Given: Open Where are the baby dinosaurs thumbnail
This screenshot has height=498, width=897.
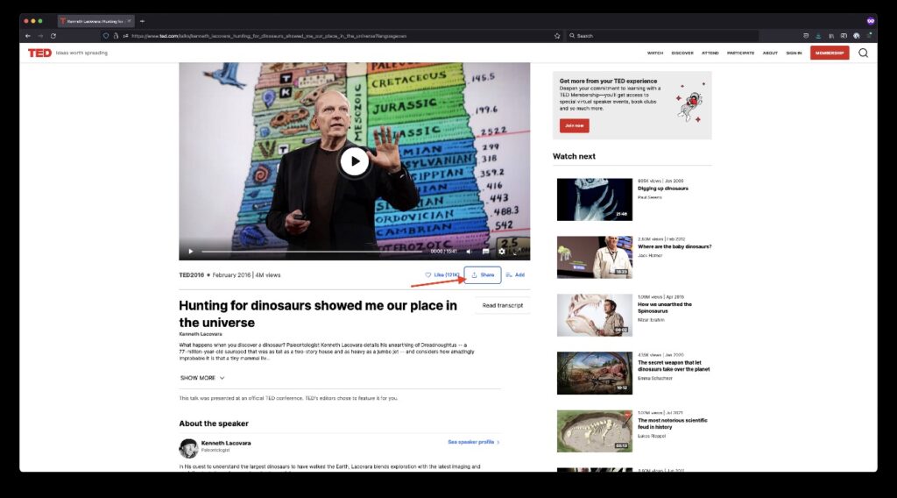Looking at the screenshot, I should point(595,258).
